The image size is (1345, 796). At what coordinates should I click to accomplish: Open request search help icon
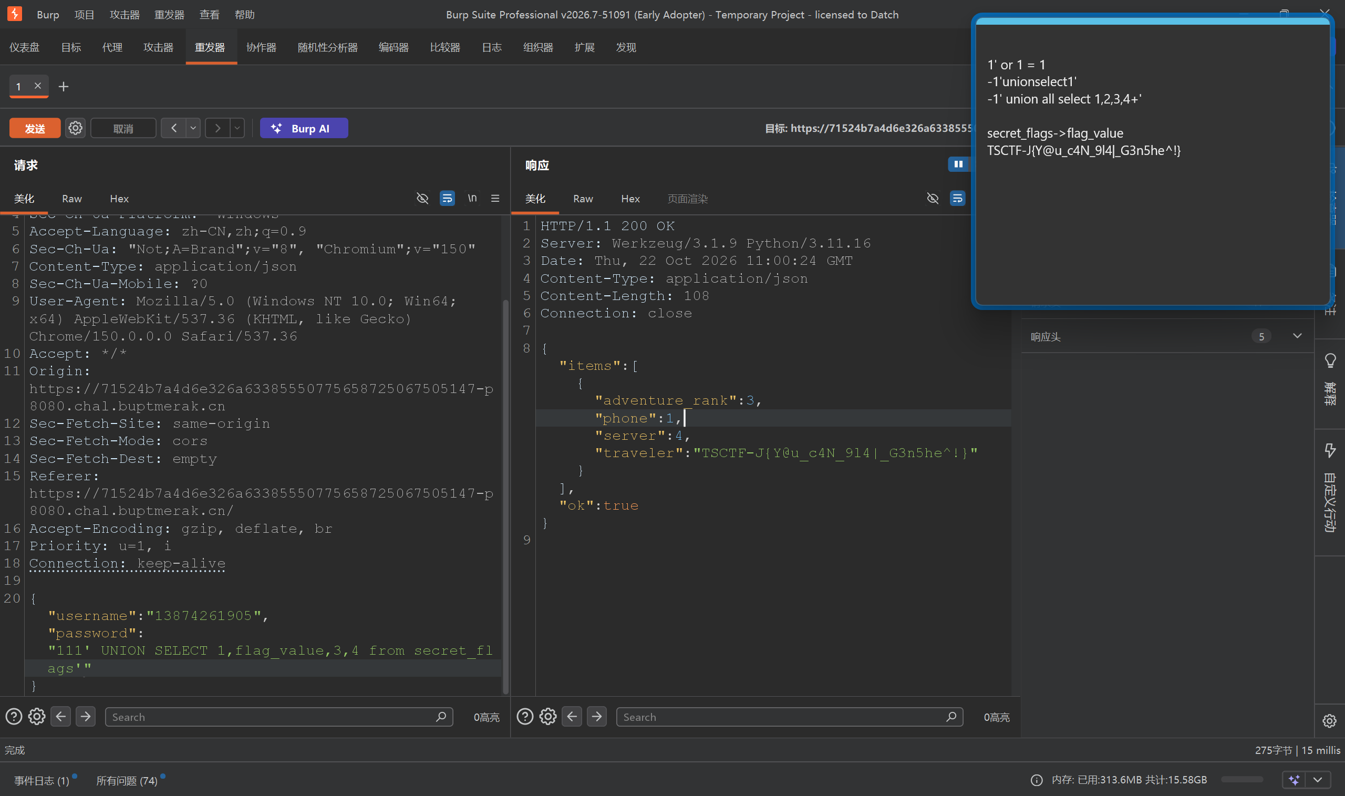[14, 717]
